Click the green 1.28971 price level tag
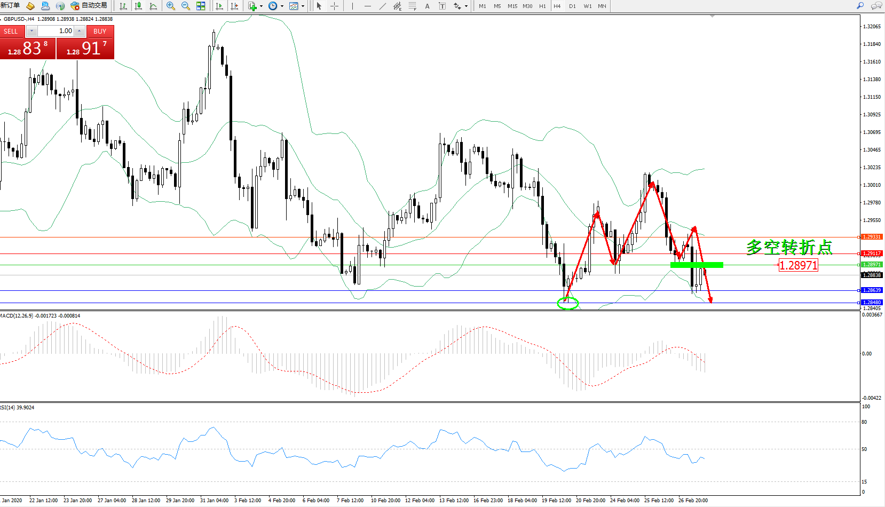The image size is (885, 507). coord(872,265)
